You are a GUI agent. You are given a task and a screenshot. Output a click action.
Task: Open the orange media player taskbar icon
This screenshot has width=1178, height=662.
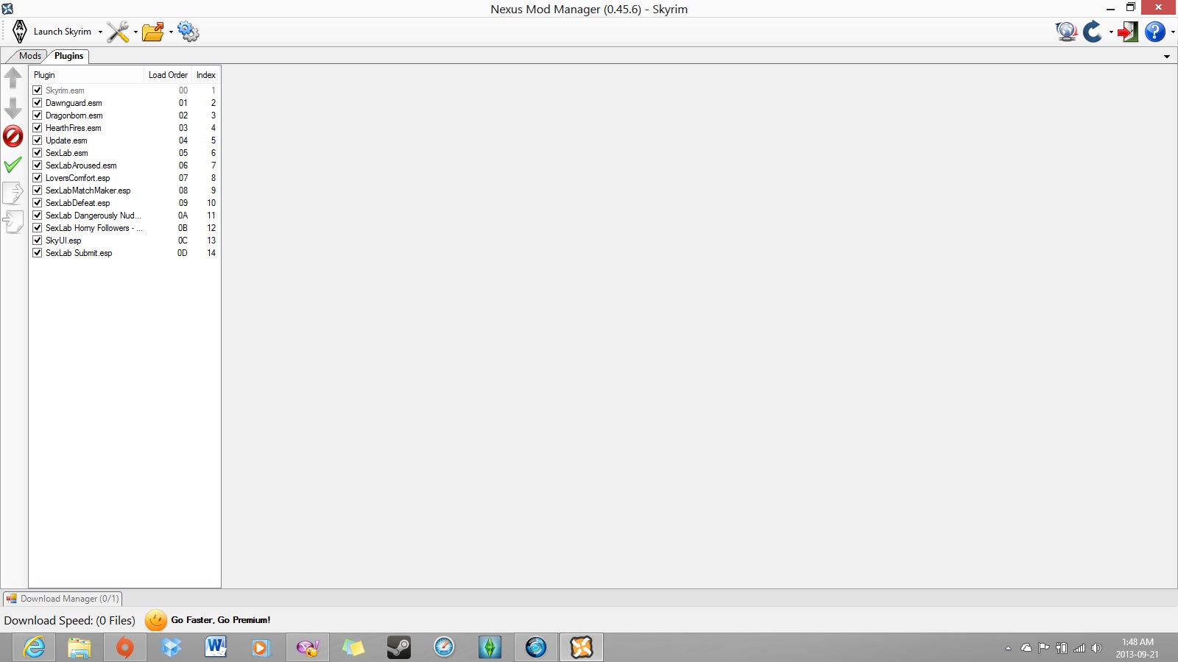(262, 647)
